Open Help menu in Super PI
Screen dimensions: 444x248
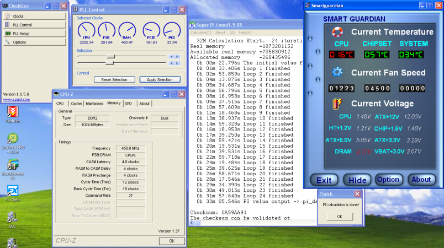click(245, 33)
